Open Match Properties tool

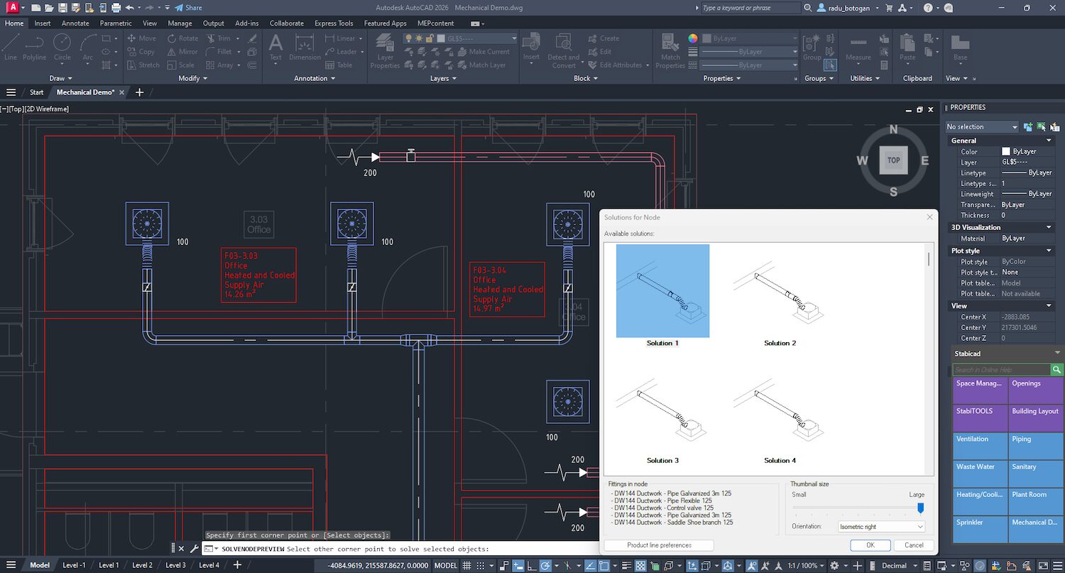tap(668, 50)
